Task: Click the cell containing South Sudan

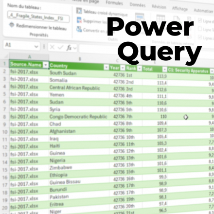Action: (x=79, y=73)
